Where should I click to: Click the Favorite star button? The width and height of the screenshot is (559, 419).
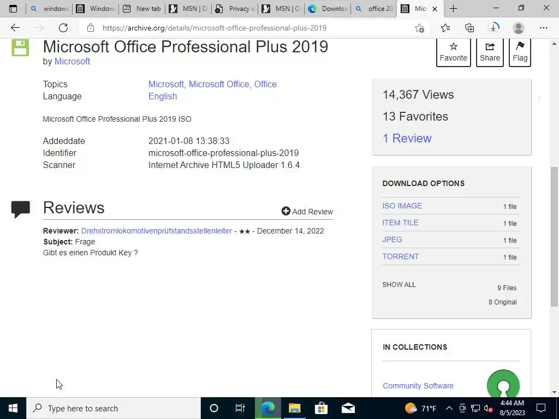[x=453, y=52]
